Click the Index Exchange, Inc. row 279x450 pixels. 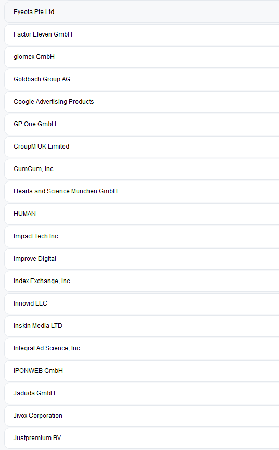click(142, 281)
